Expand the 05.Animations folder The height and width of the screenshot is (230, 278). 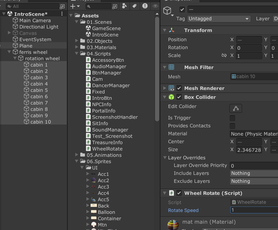[x=77, y=155]
